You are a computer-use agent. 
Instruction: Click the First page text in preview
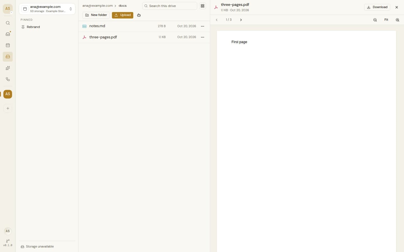click(239, 42)
